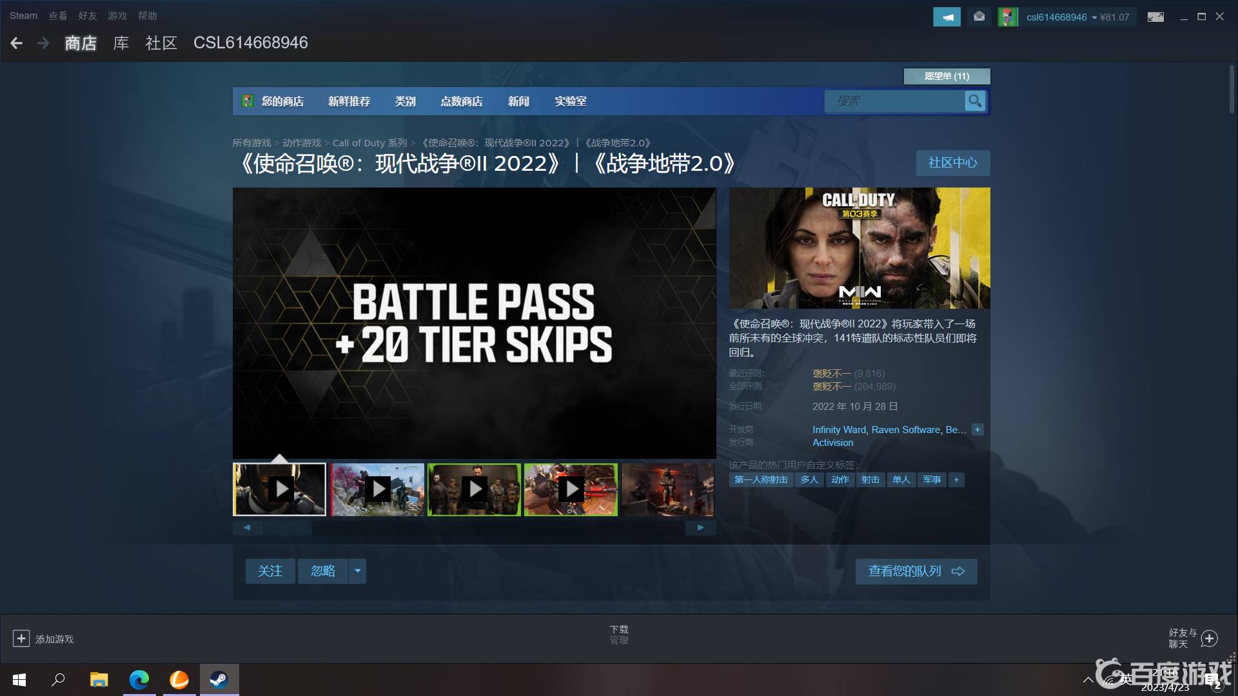Screen dimensions: 1238x696
Task: Click Call of Duty 系列 breadcrumb
Action: (370, 143)
